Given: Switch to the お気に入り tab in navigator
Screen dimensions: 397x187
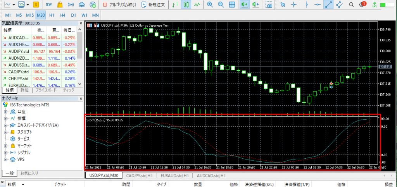Looking at the screenshot, I should (29, 173).
